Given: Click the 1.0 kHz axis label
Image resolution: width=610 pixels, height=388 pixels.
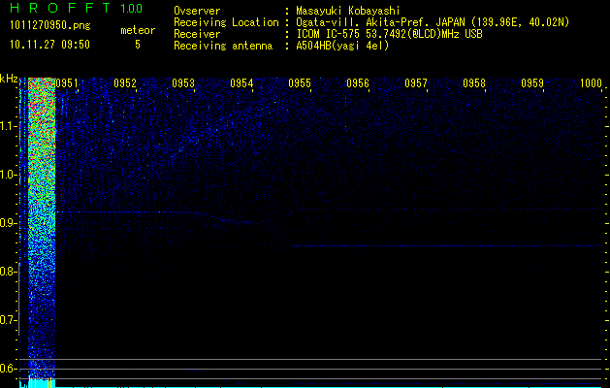Looking at the screenshot, I should pyautogui.click(x=9, y=175).
